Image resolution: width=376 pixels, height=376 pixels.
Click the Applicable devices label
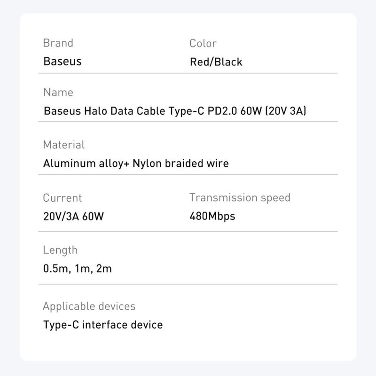coord(89,306)
